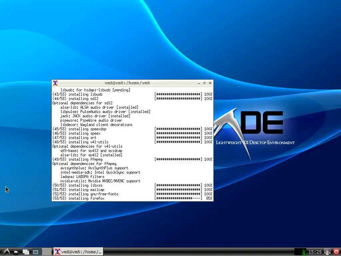
Task: Click the '(47/53) installing srt' text
Action: [74, 138]
